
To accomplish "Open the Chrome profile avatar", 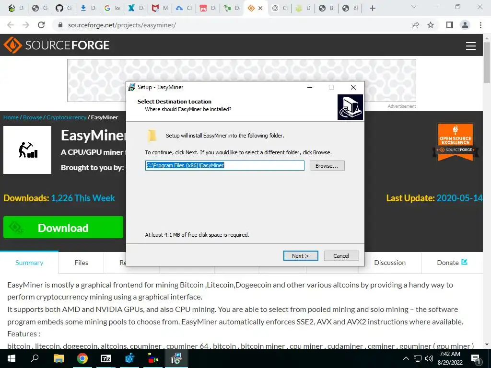I will point(465,25).
